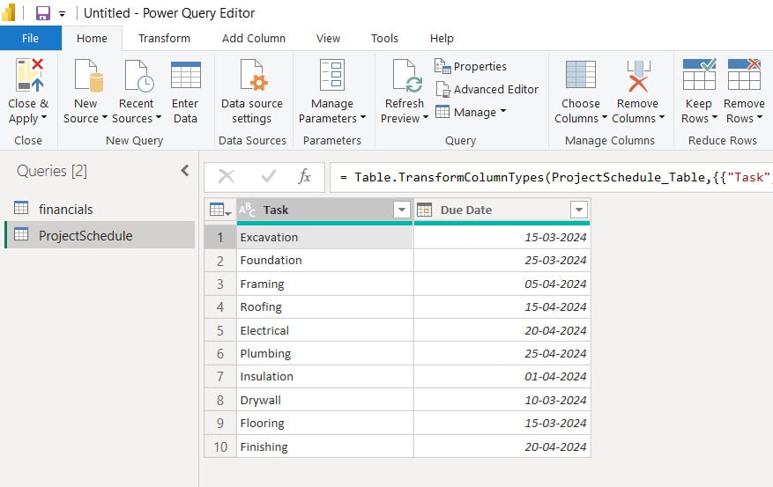
Task: Select row number 1
Action: 220,238
